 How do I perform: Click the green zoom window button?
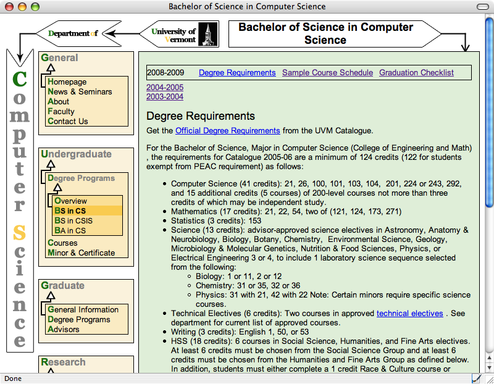coord(35,7)
